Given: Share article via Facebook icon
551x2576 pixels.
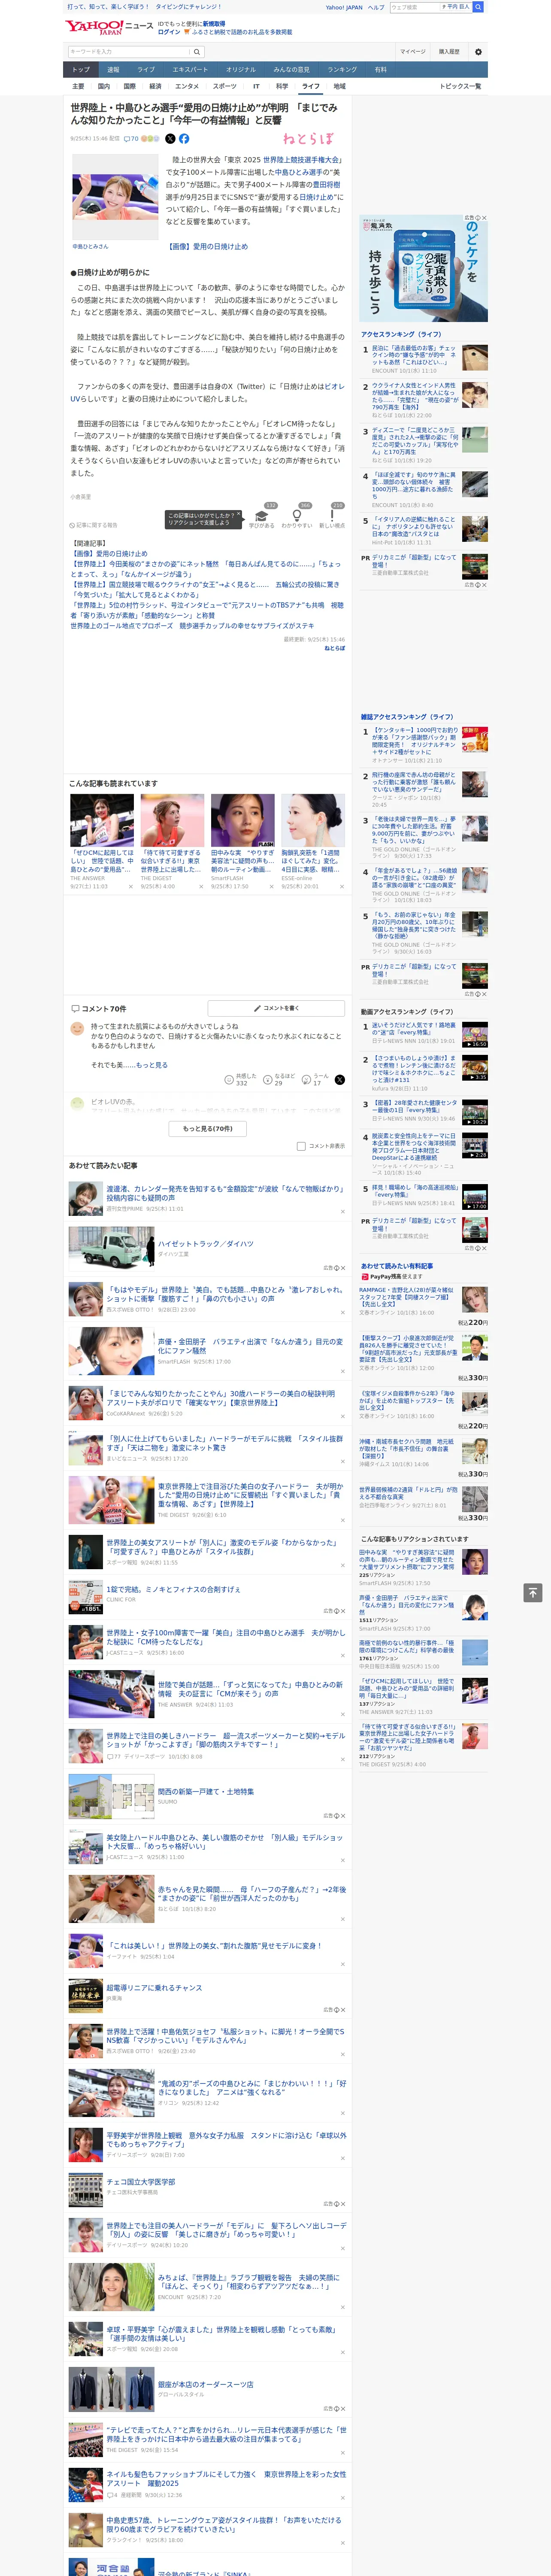Looking at the screenshot, I should [x=184, y=139].
